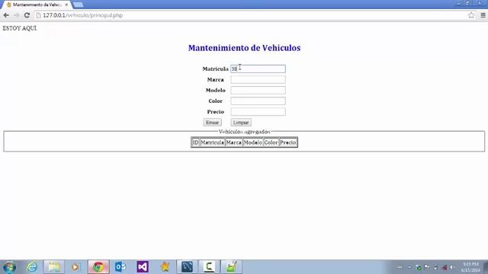Click the ESTOY AQUI text

20,28
